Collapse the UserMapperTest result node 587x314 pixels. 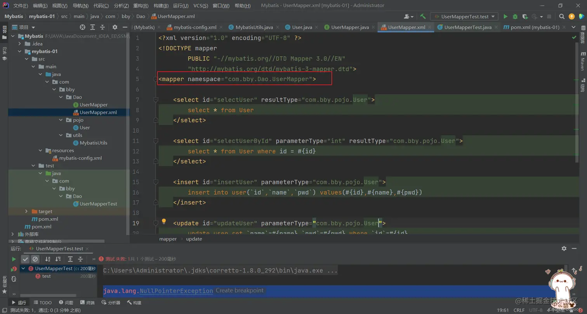[x=23, y=268]
